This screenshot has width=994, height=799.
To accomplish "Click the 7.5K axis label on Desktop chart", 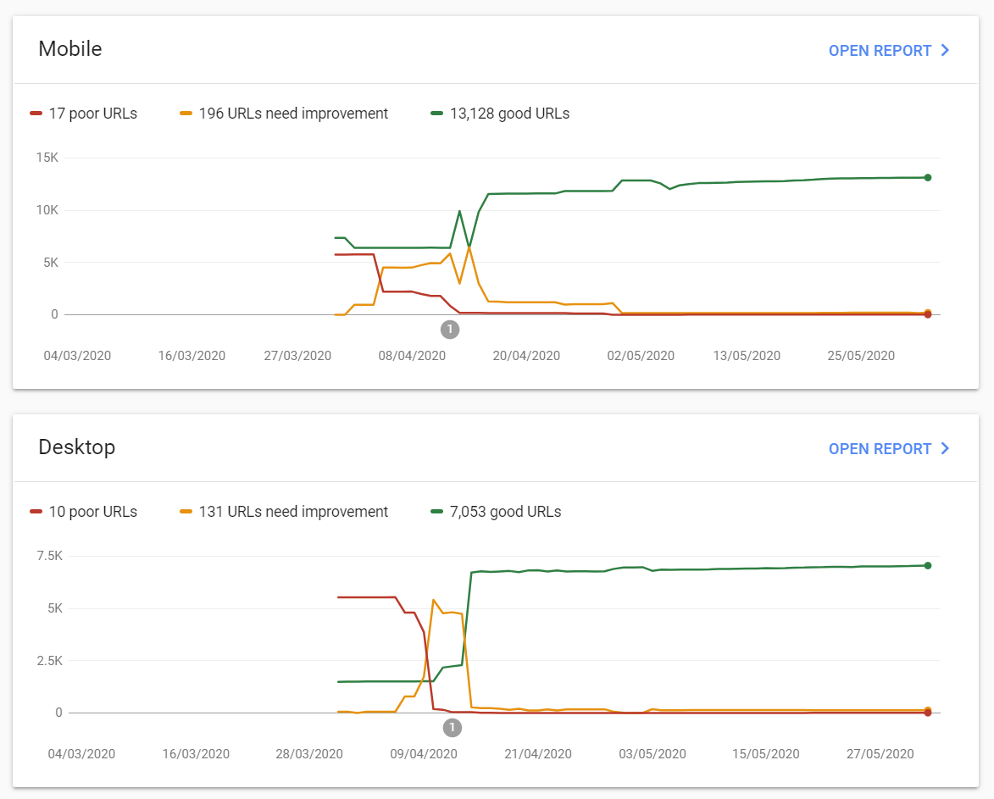I will [x=49, y=556].
